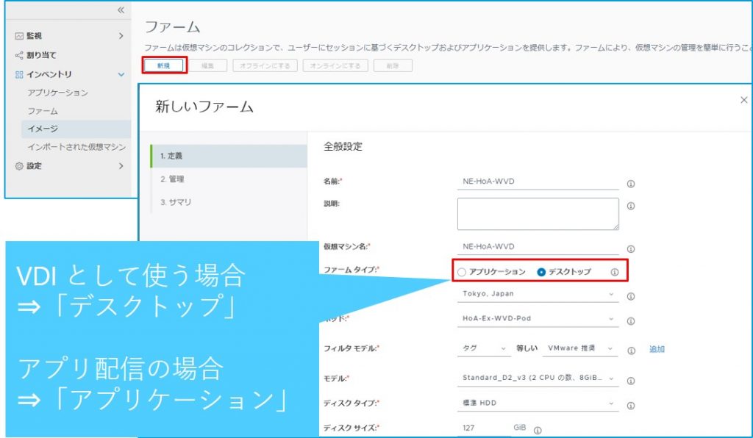This screenshot has height=438, width=753.
Task: Click the オンラインにする button
Action: [335, 65]
